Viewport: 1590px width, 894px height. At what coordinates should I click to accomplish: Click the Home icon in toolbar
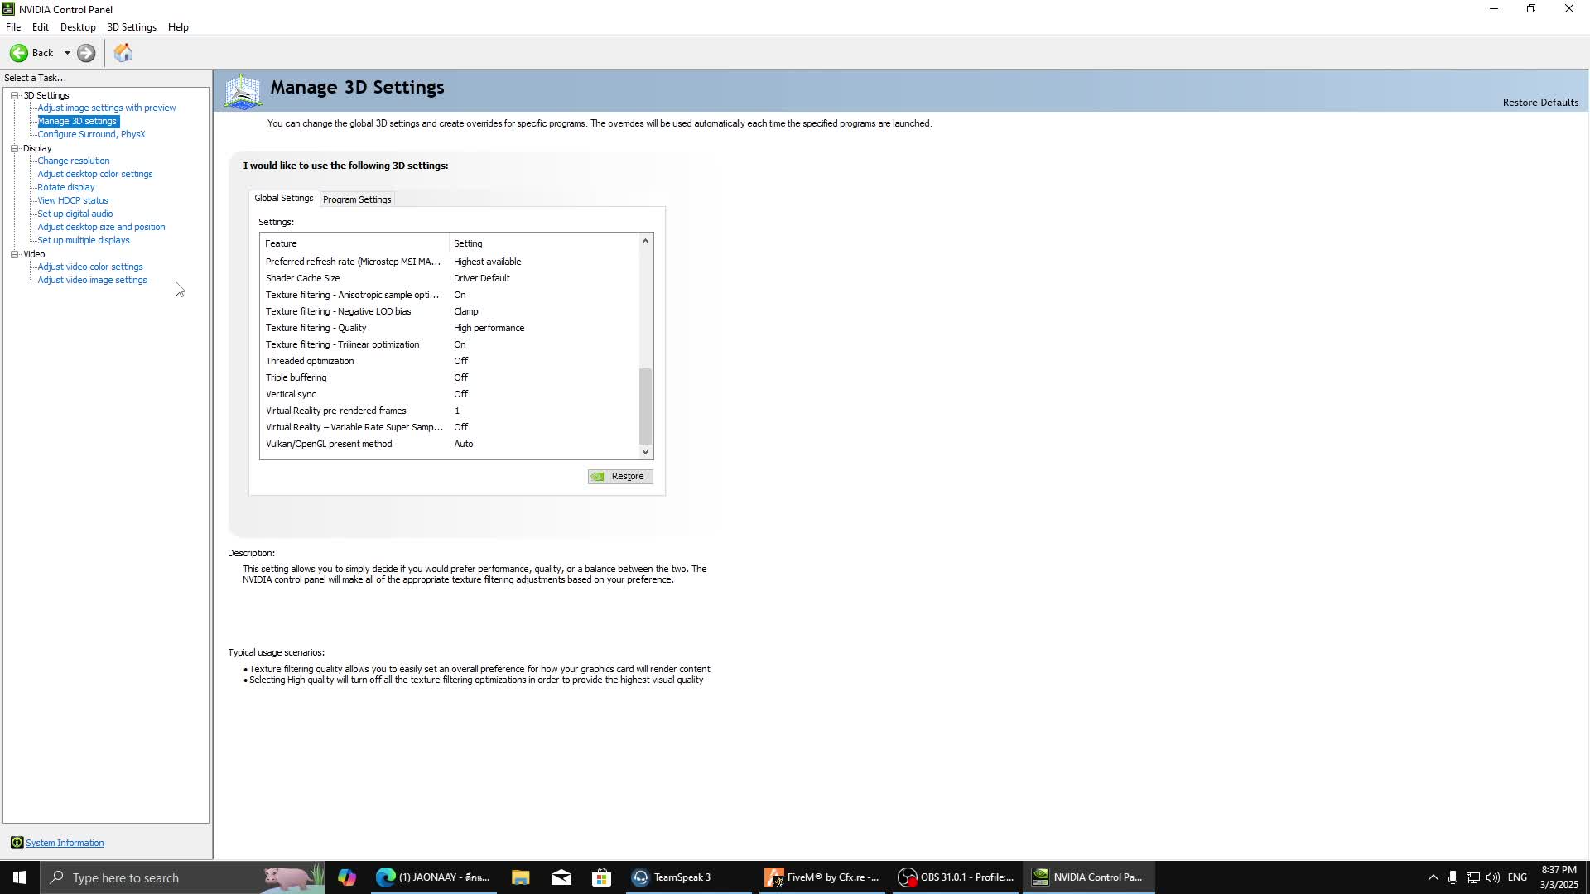123,53
